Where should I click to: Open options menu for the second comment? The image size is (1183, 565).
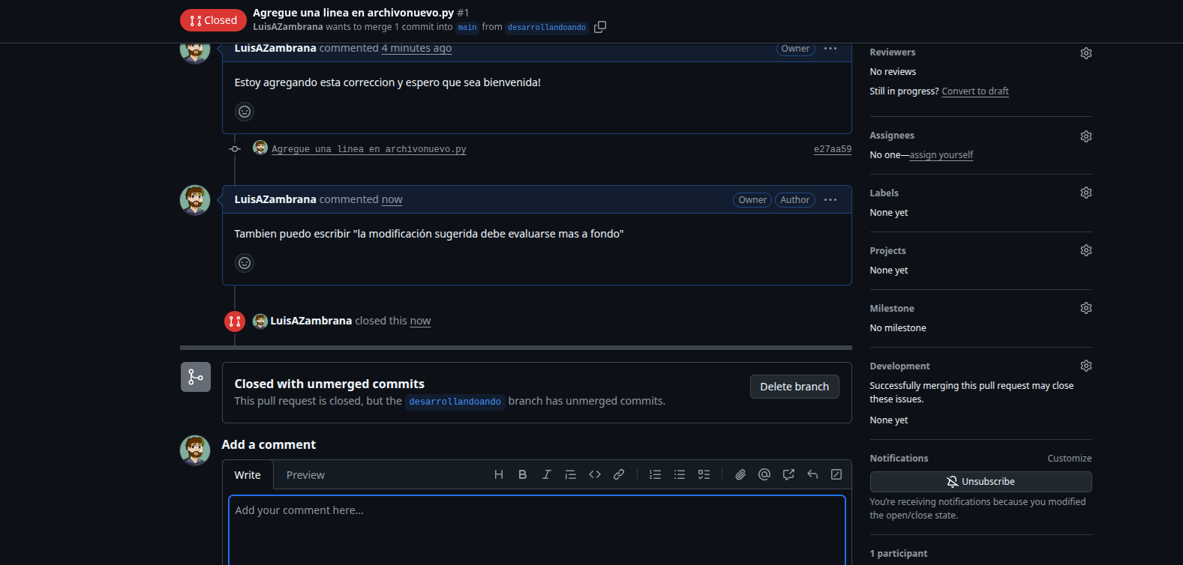(x=830, y=200)
